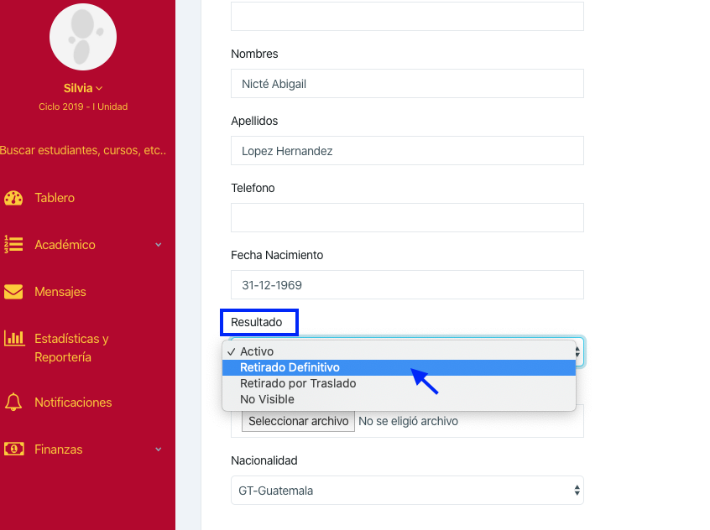This screenshot has height=530, width=710.
Task: Click the Académico numbered list icon
Action: tap(13, 245)
